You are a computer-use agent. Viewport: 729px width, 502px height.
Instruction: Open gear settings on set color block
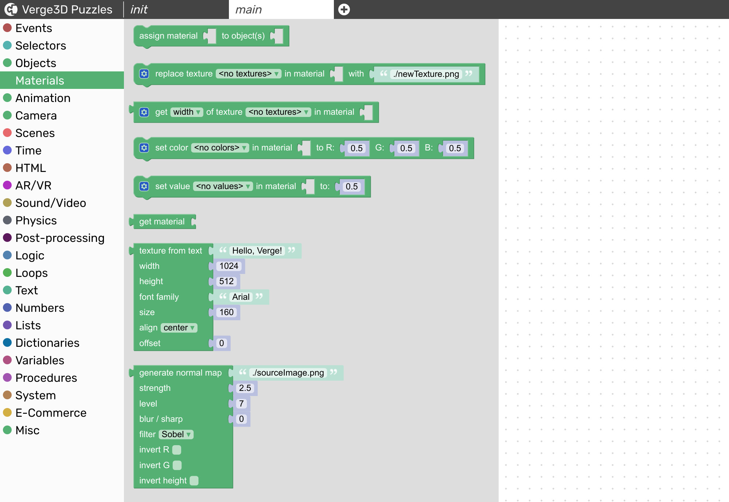pyautogui.click(x=144, y=148)
